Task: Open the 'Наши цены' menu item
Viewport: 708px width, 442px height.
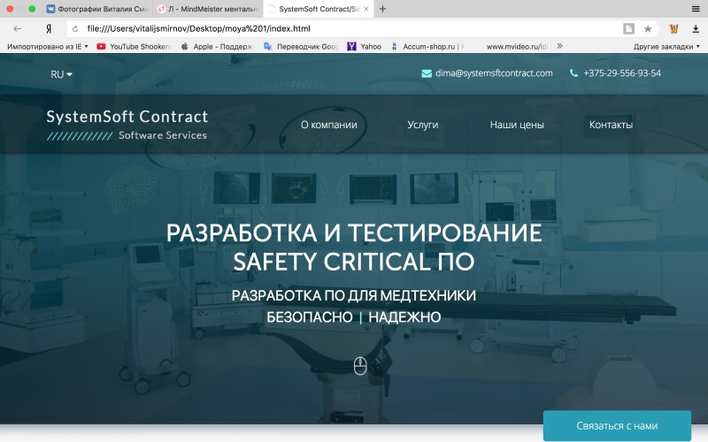Action: pos(517,125)
